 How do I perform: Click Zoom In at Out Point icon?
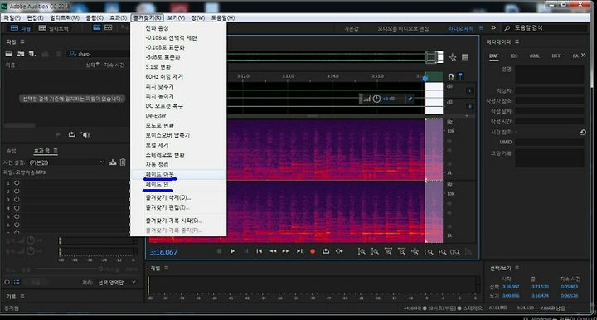point(442,251)
